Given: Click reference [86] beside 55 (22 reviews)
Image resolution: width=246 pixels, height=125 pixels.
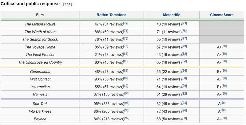Looking at the screenshot, I should 184,71.
